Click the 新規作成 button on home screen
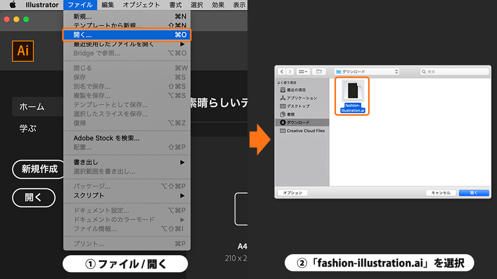The image size is (497, 279). click(x=39, y=169)
